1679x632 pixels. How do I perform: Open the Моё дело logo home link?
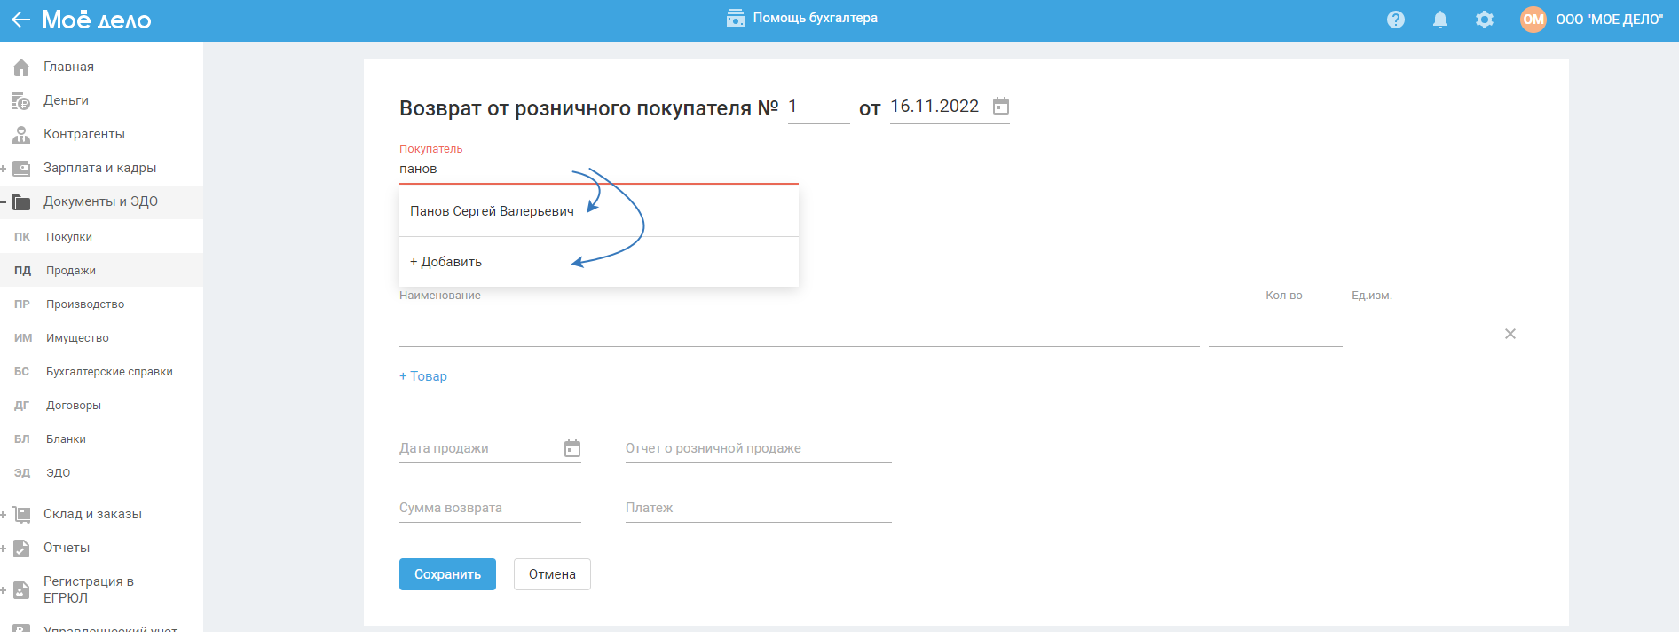97,20
